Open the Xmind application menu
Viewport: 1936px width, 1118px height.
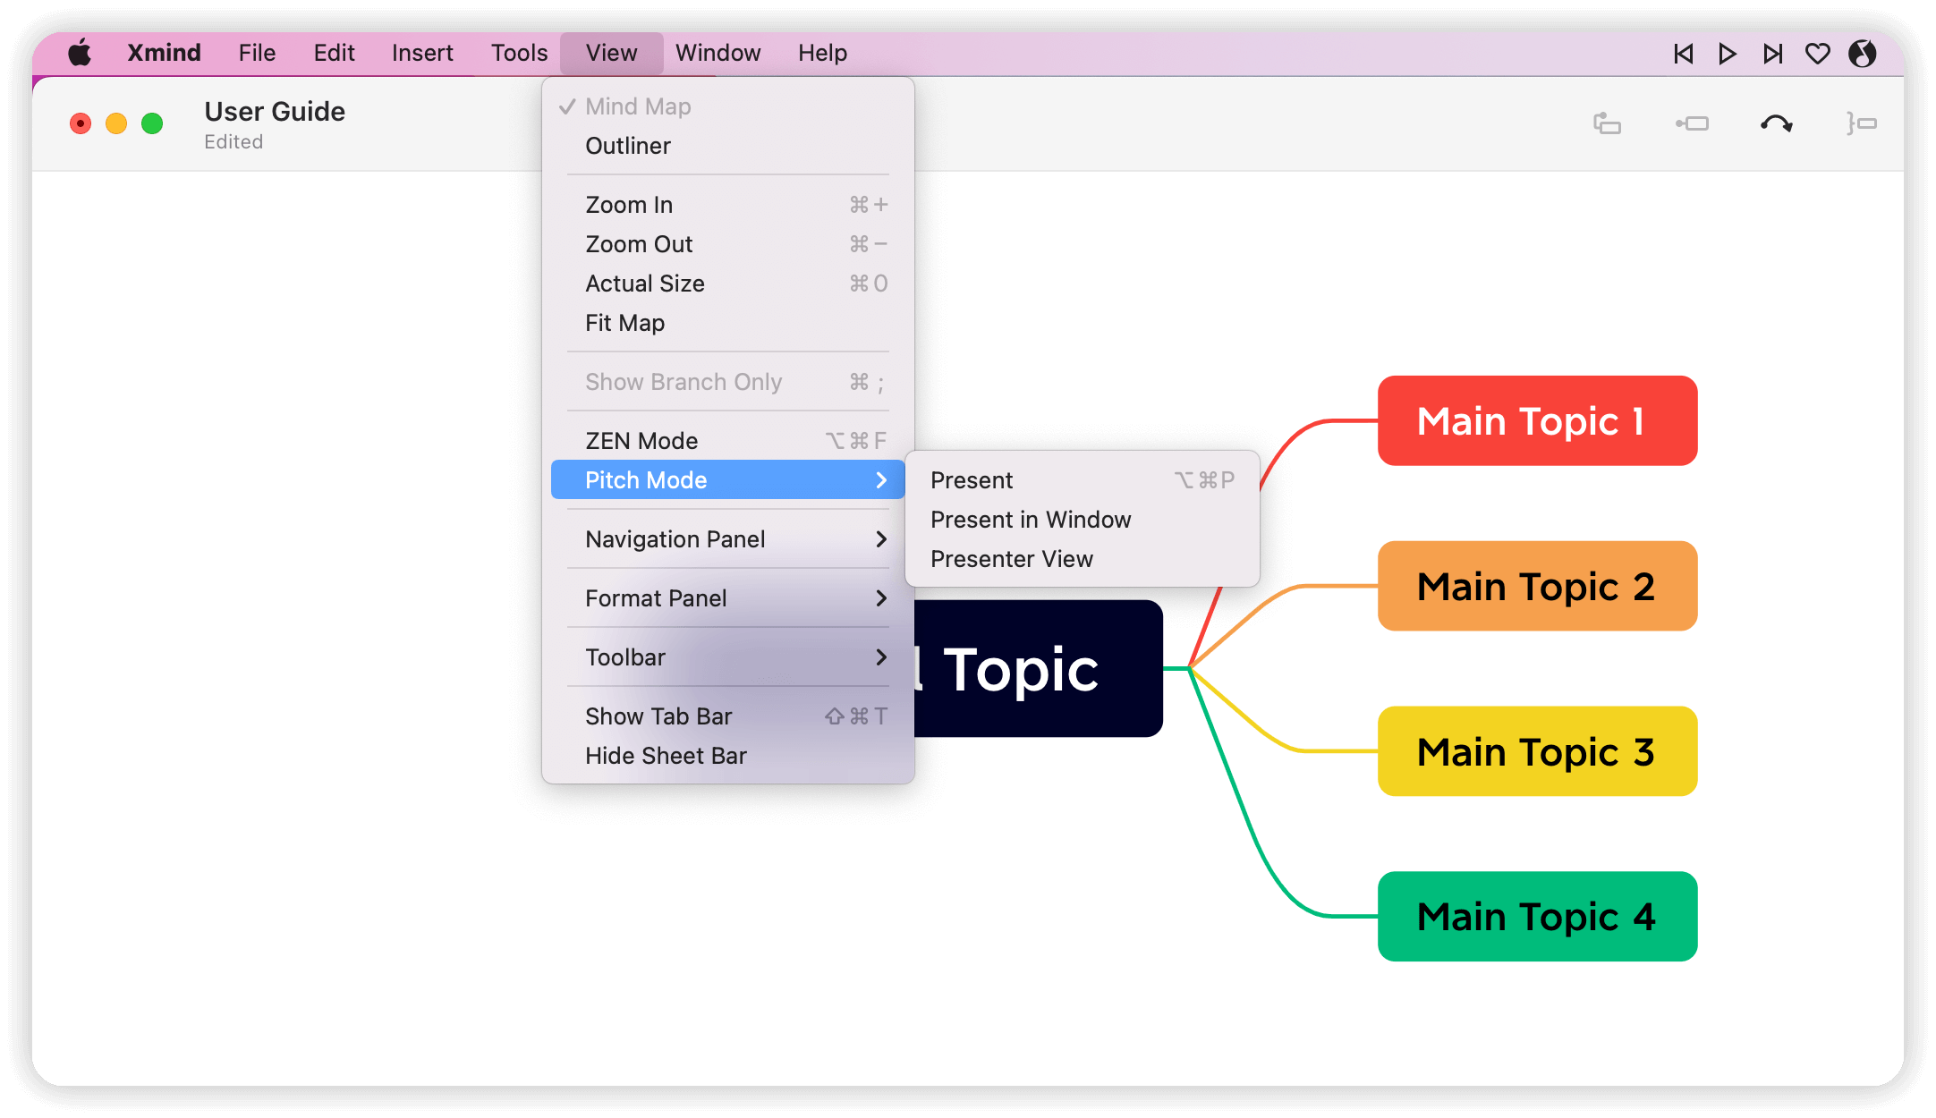tap(164, 53)
